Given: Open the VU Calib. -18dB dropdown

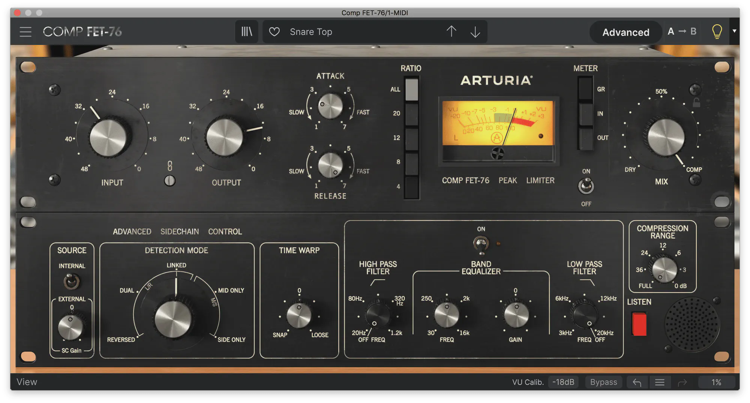Looking at the screenshot, I should tap(563, 382).
